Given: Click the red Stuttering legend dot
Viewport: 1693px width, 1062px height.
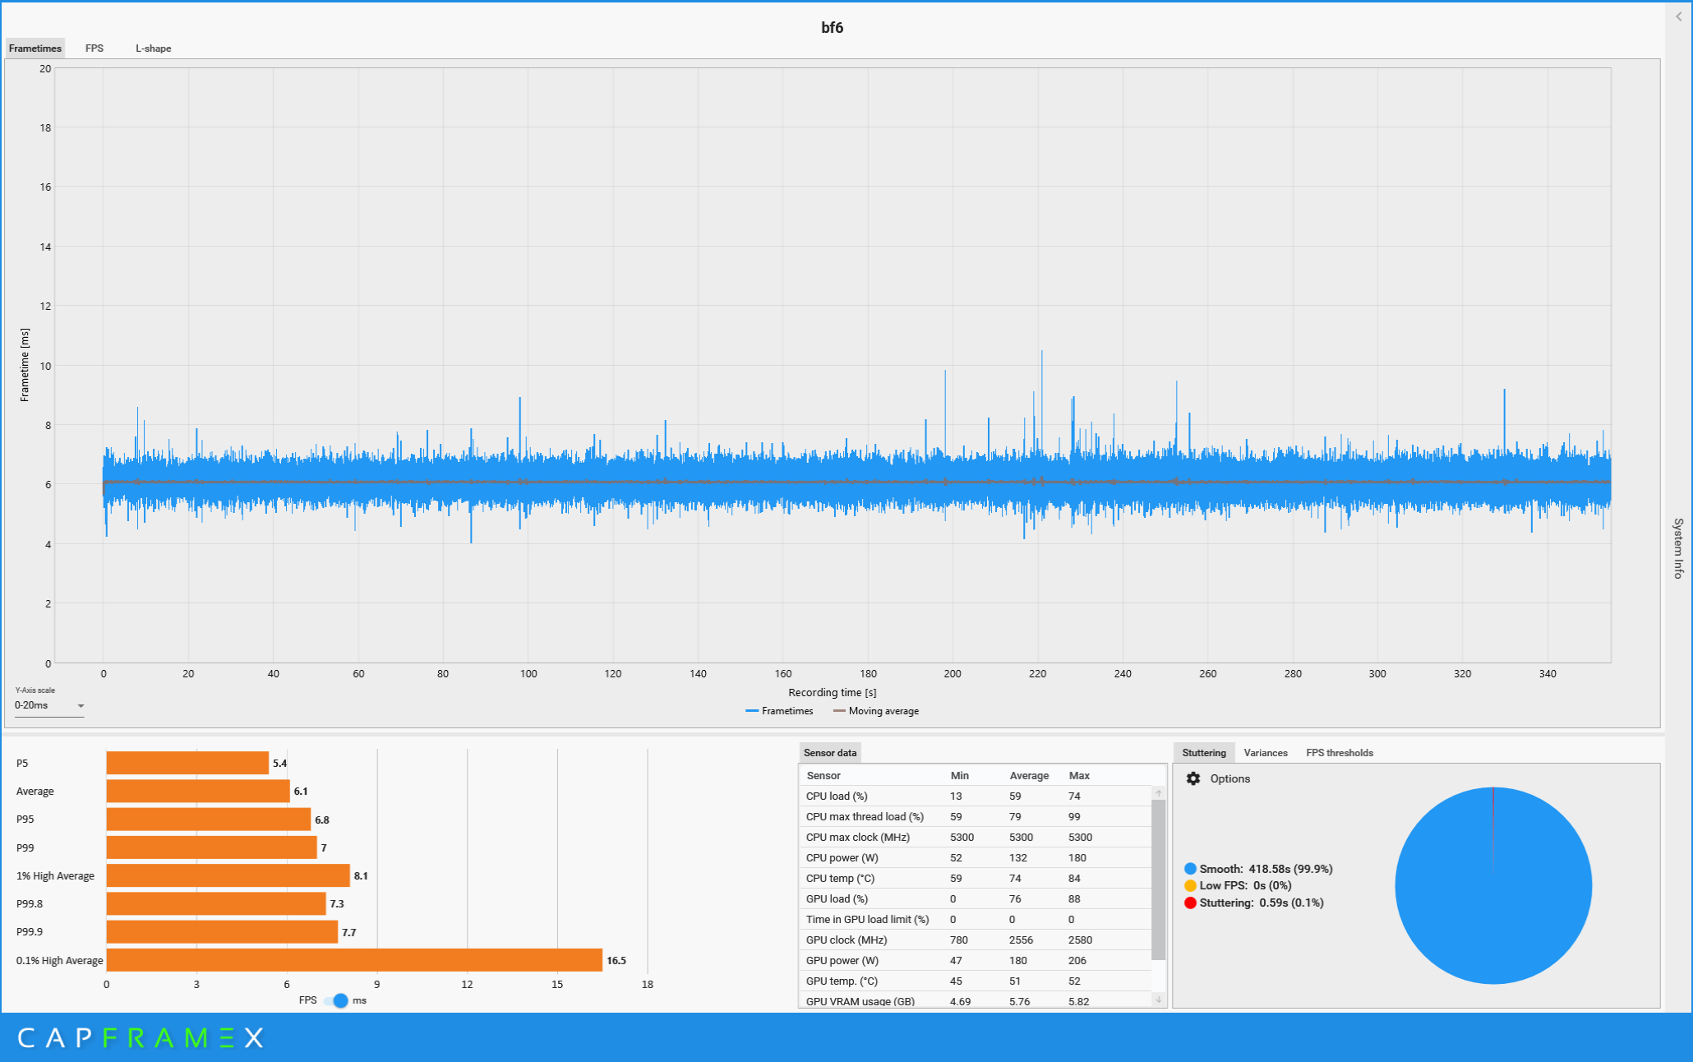Looking at the screenshot, I should coord(1190,903).
